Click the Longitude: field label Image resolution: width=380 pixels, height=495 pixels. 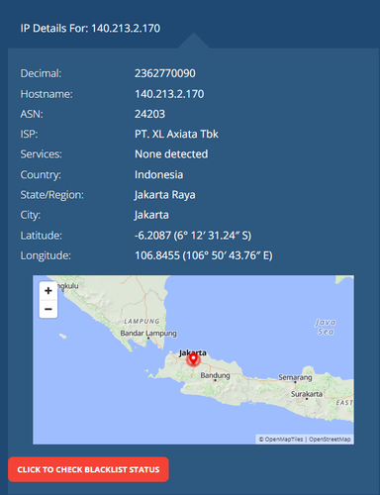[x=46, y=255]
